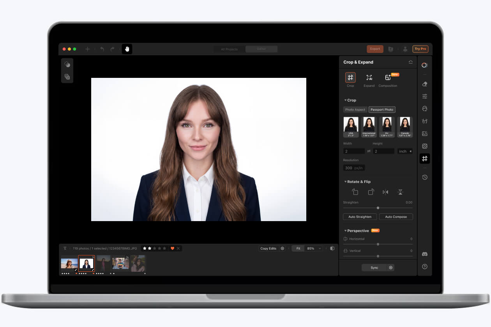491x327 pixels.
Task: Select the Photo Aspect tab
Action: 355,110
